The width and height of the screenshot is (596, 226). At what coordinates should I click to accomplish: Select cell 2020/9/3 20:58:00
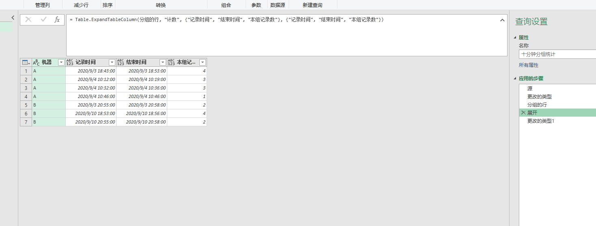click(142, 105)
